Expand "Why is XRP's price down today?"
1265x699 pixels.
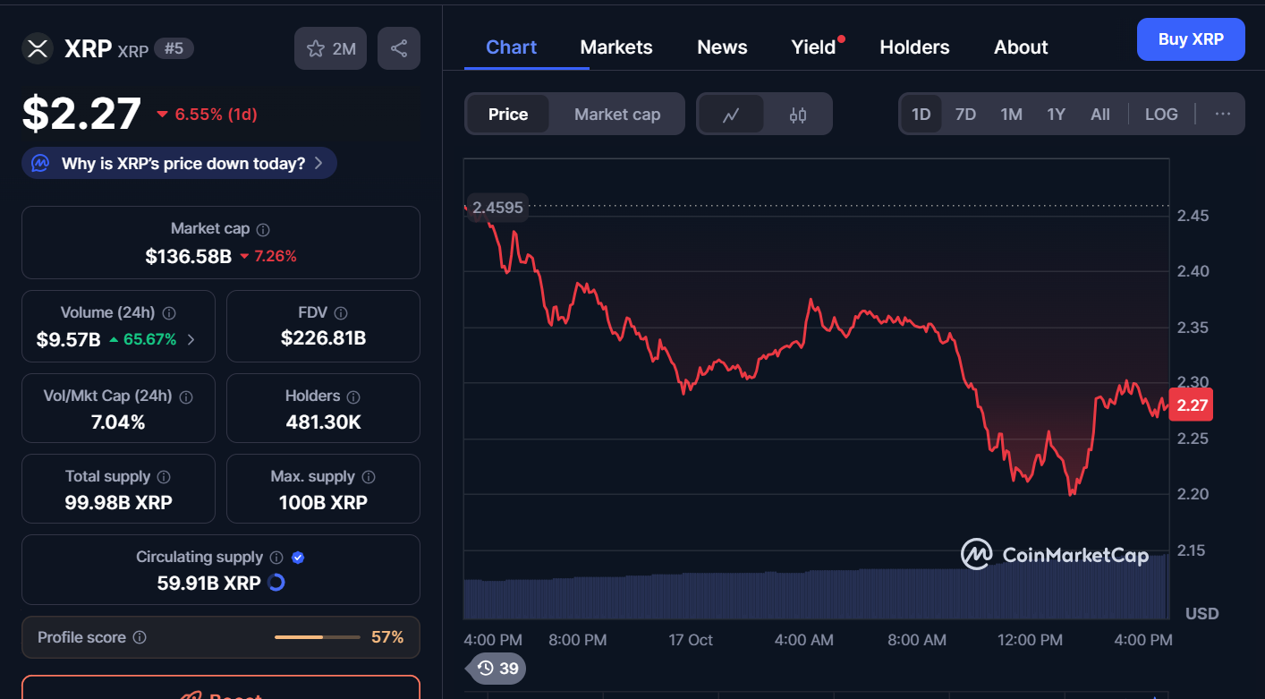pos(179,164)
